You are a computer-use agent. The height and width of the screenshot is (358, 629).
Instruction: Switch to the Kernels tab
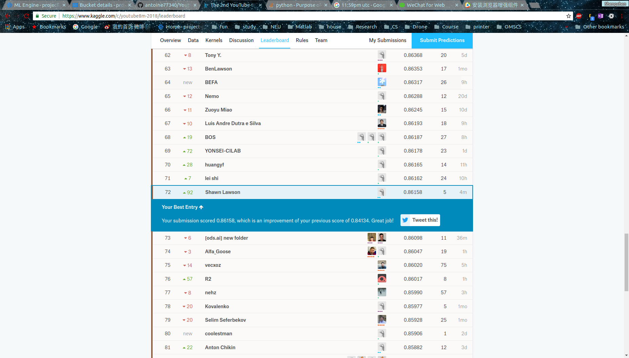point(214,40)
